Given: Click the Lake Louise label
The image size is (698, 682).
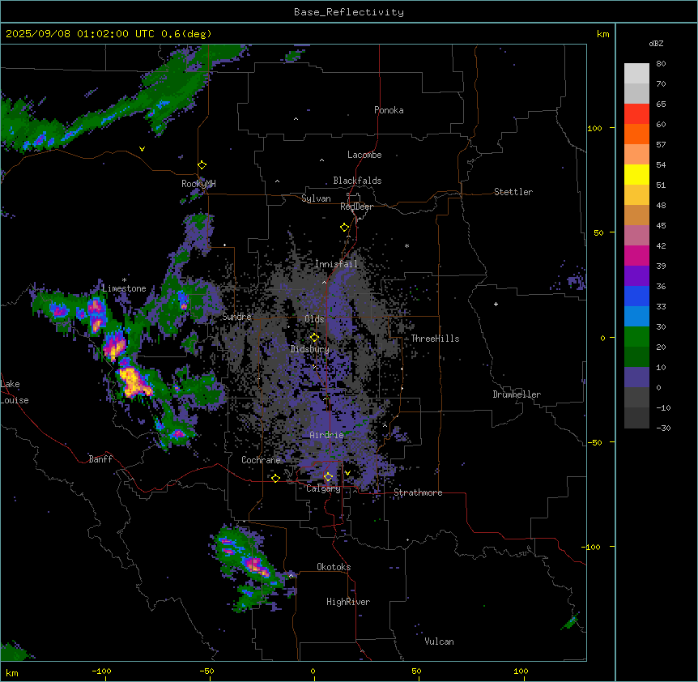Looking at the screenshot, I should pyautogui.click(x=15, y=392).
